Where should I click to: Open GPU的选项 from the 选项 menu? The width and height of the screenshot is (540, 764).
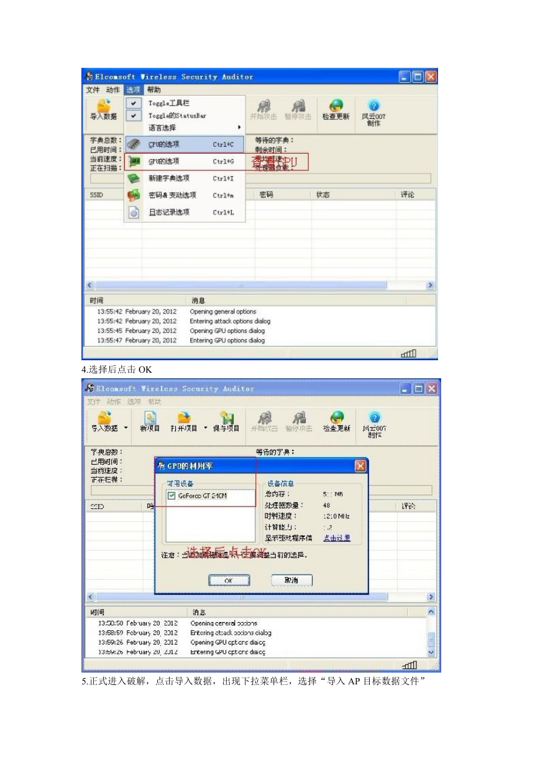[185, 161]
